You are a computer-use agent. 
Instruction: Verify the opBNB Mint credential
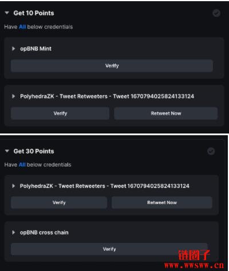coord(112,66)
